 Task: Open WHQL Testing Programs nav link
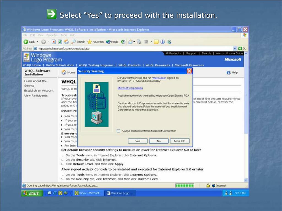pos(96,65)
